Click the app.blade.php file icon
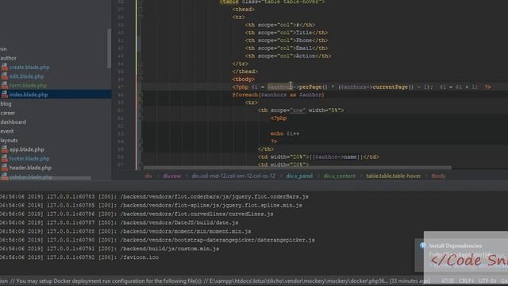The width and height of the screenshot is (508, 286). [5, 149]
